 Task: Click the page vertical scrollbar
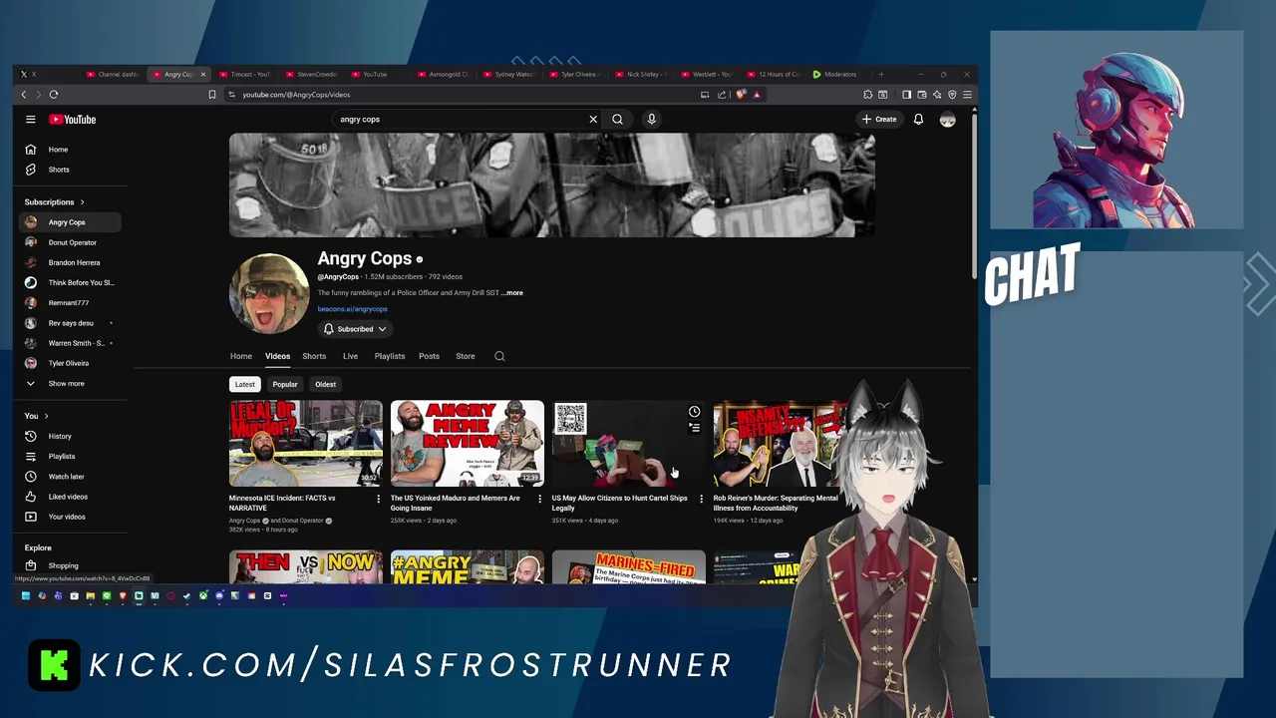(x=974, y=194)
